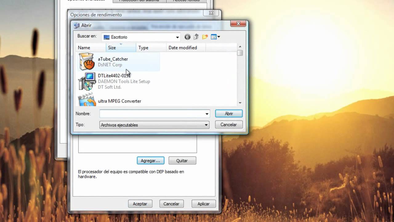Click the DEP exceptions list box

click(x=137, y=144)
